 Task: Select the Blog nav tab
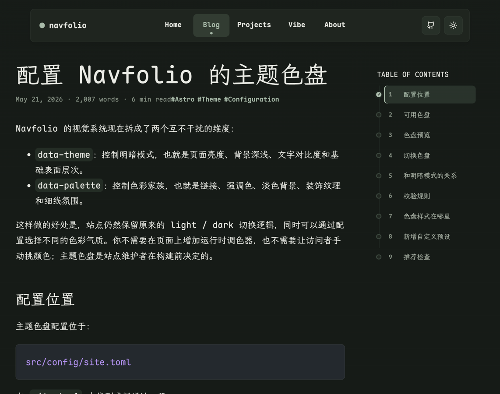[x=211, y=25]
